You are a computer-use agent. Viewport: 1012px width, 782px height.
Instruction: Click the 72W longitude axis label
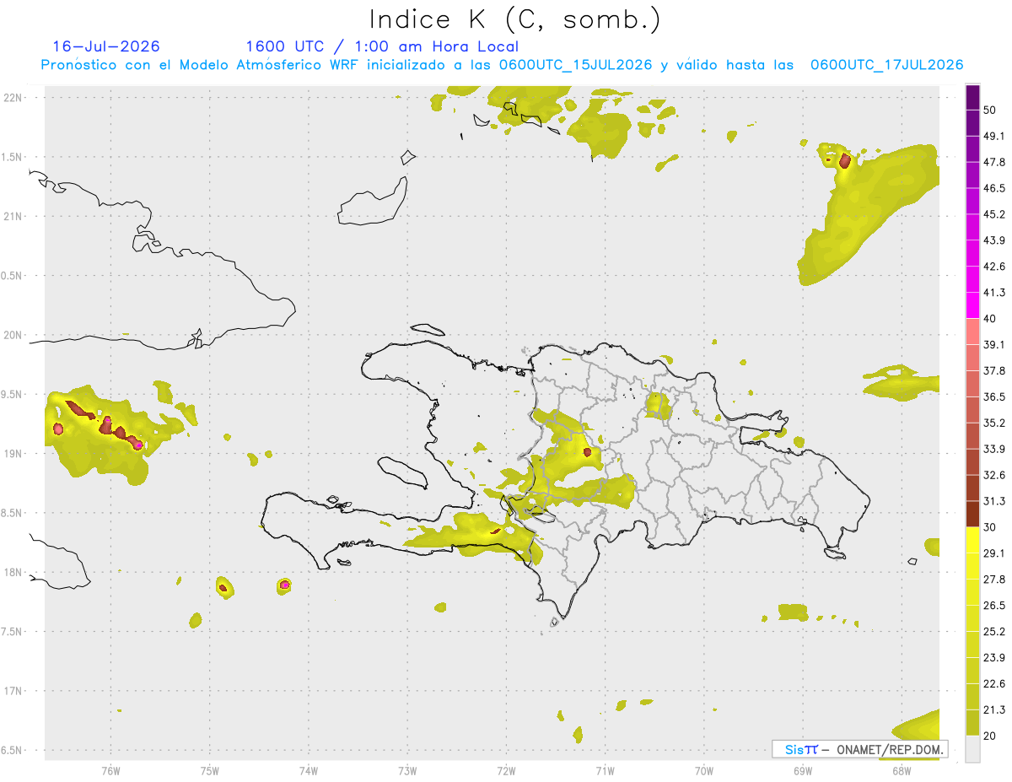click(x=506, y=770)
